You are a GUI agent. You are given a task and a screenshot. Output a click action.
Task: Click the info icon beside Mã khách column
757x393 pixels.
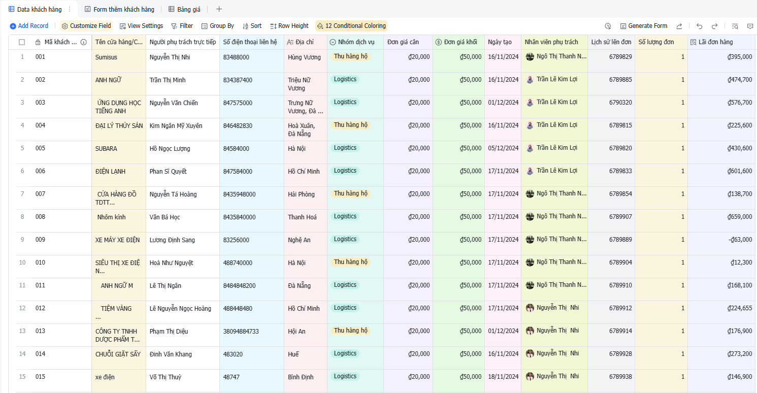84,42
